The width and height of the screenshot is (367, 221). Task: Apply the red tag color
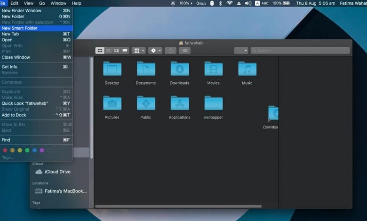tap(5, 150)
